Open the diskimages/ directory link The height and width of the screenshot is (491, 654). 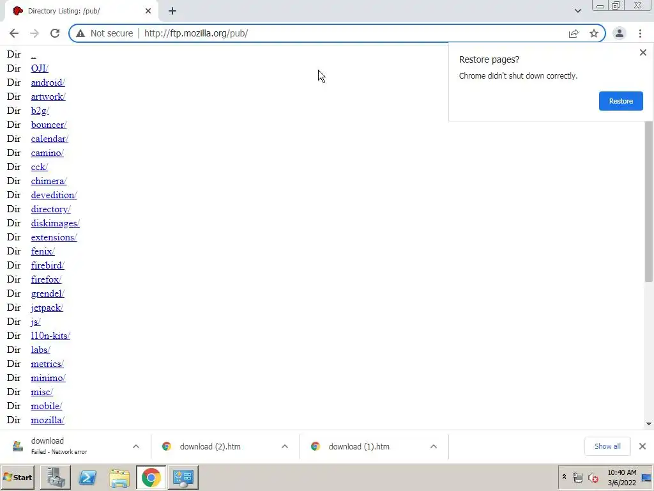click(x=55, y=223)
